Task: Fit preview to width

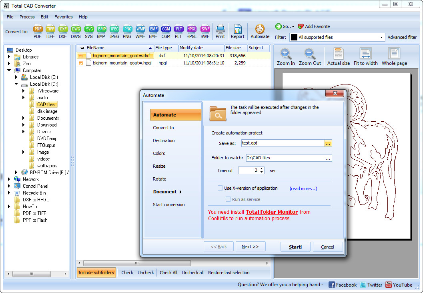Action: point(365,57)
